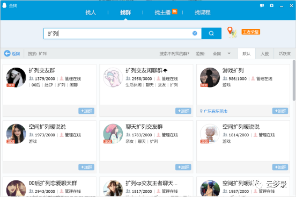Screen dimensions: 296x197
Task: Open avatar of 游戏扩列 group
Action: coord(210,77)
